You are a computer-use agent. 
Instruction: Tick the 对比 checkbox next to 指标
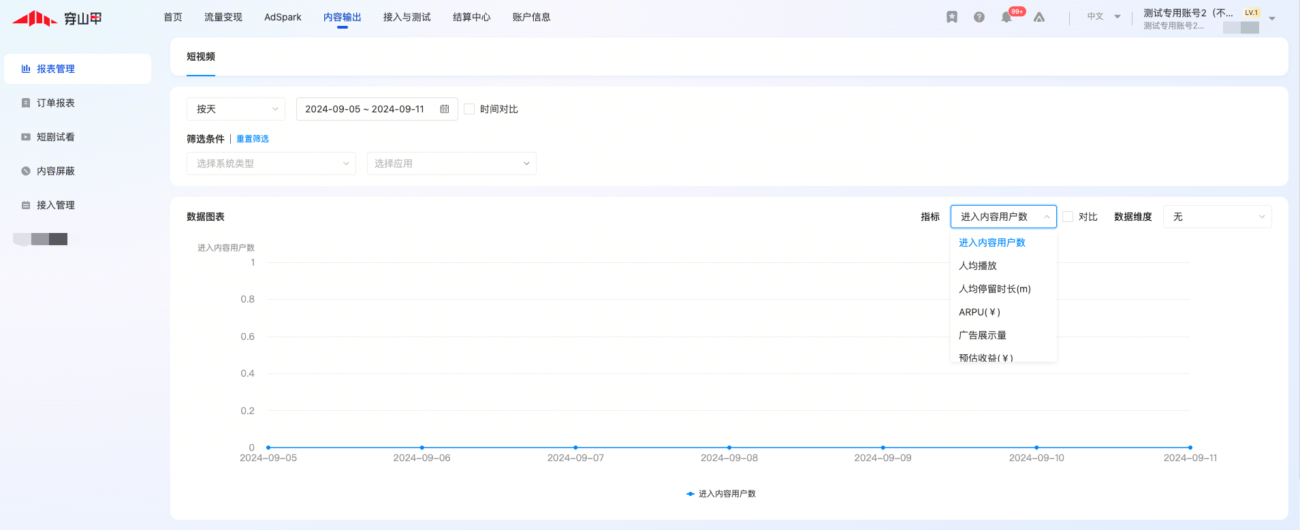(1068, 217)
